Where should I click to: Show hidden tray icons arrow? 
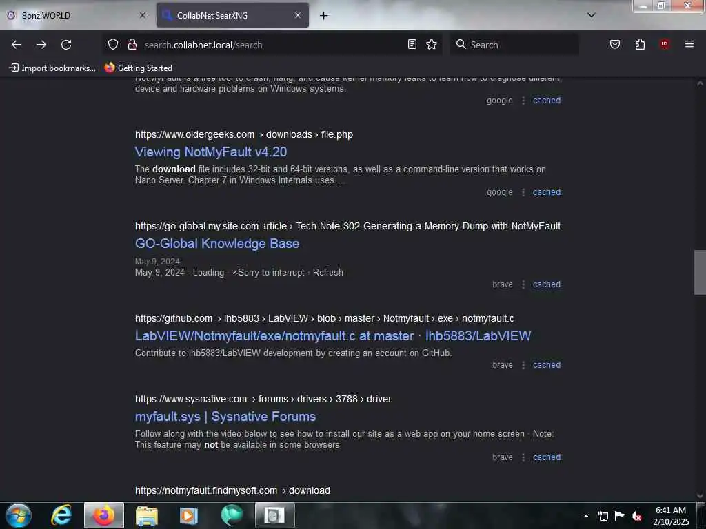[x=586, y=516]
